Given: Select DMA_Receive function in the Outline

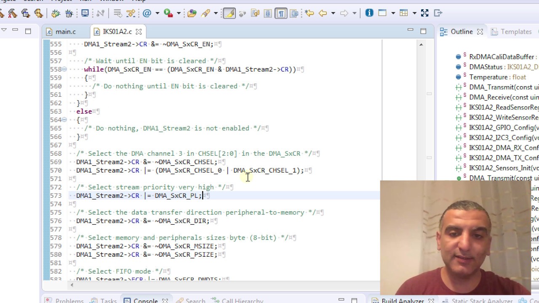Looking at the screenshot, I should (497, 97).
